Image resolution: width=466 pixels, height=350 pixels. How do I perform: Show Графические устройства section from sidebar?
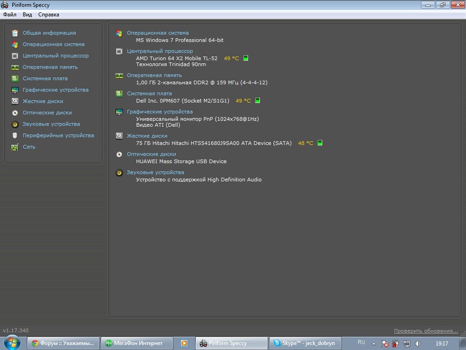click(x=56, y=90)
